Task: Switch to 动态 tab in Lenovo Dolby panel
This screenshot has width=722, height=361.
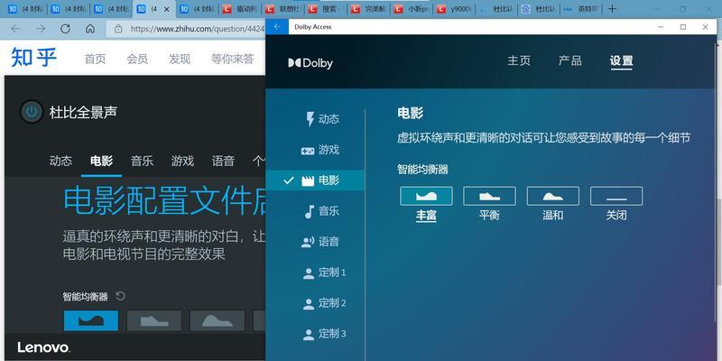Action: point(60,161)
